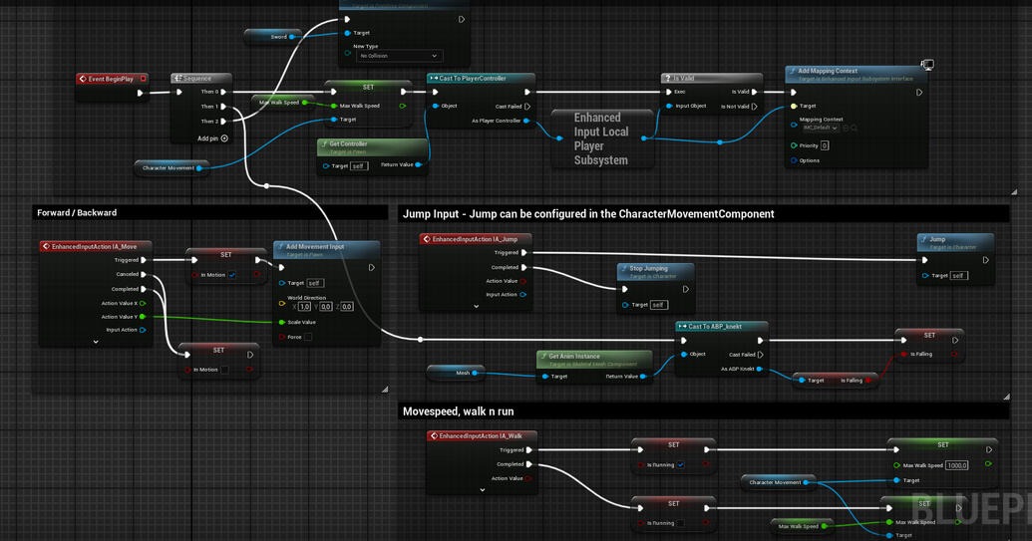Click the Get Controller function icon

(323, 144)
